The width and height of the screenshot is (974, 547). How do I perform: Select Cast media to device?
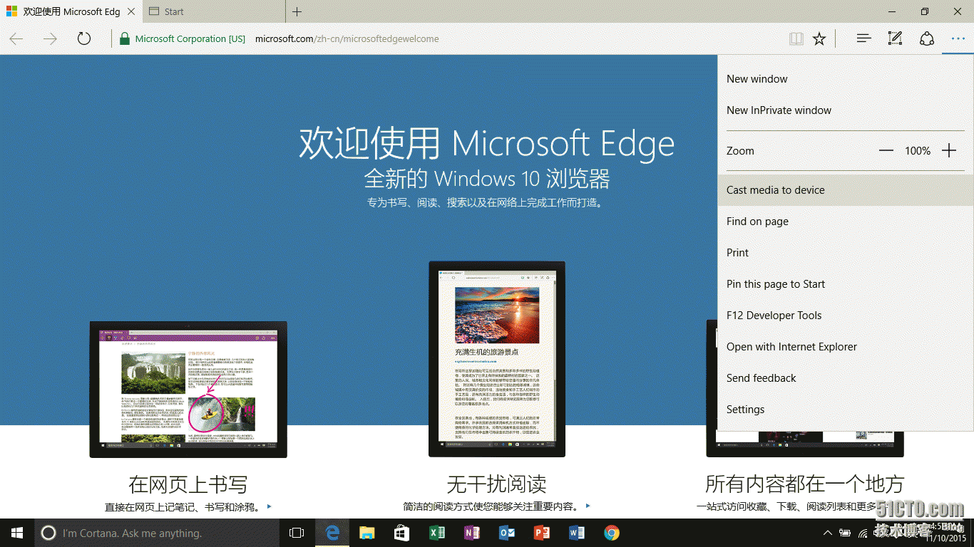point(846,190)
